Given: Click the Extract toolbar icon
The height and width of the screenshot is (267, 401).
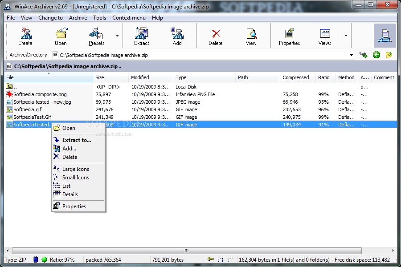Looking at the screenshot, I should (141, 36).
